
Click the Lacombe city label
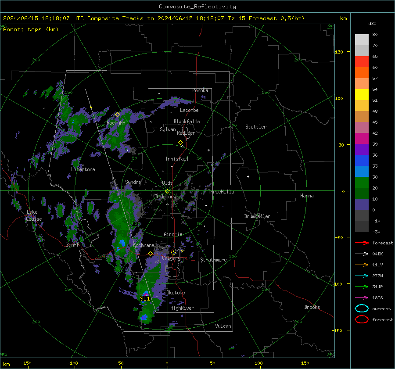tap(189, 110)
